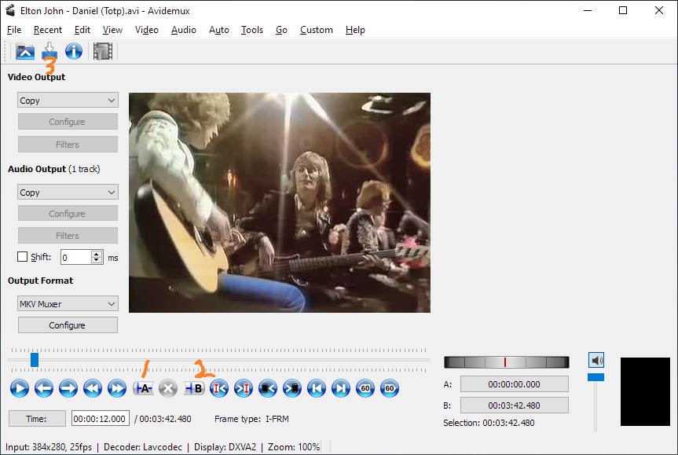Set end marker B

194,388
